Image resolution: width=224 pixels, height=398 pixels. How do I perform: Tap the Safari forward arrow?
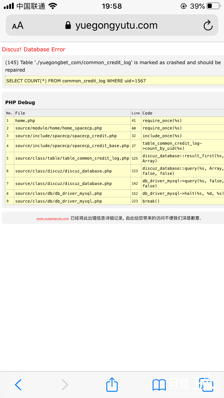click(x=65, y=385)
